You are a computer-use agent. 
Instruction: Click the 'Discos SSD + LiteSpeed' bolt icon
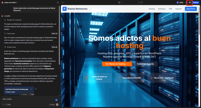(x=152, y=78)
